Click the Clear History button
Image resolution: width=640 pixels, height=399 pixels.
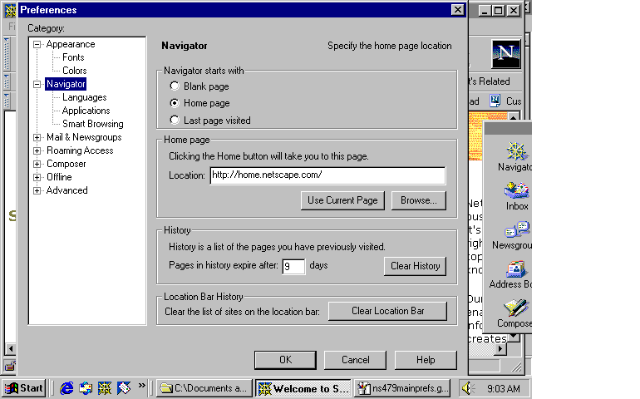(415, 266)
